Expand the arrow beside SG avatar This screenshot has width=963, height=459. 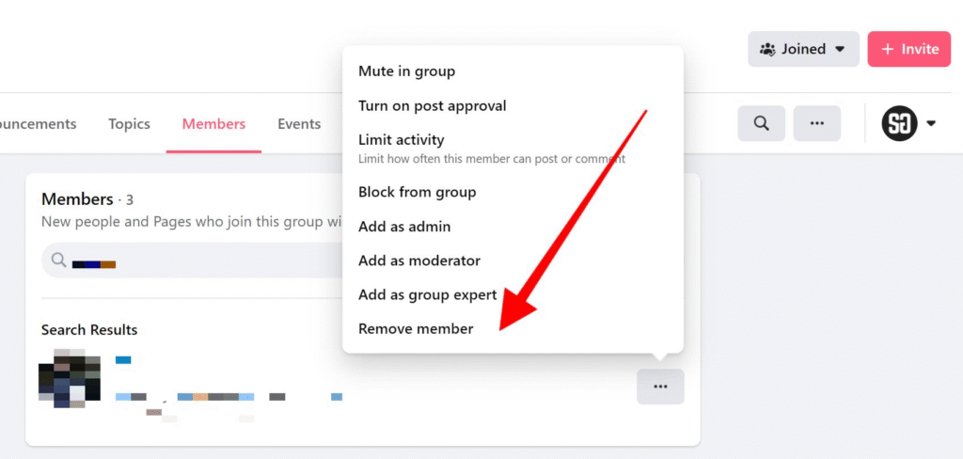[x=931, y=123]
